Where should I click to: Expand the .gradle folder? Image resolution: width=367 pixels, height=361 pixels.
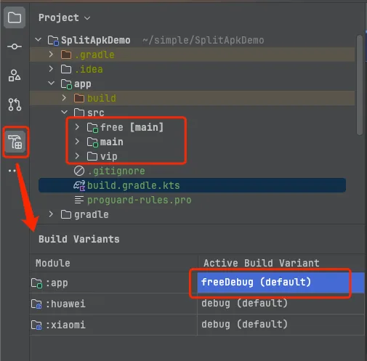[51, 54]
